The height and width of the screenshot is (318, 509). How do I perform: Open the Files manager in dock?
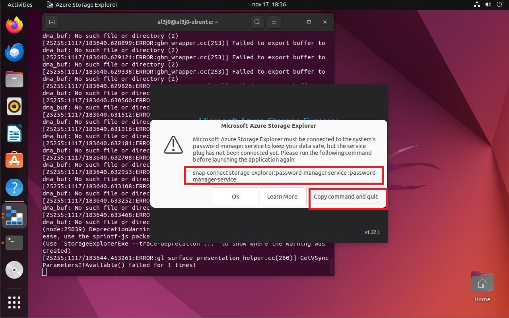pyautogui.click(x=14, y=79)
